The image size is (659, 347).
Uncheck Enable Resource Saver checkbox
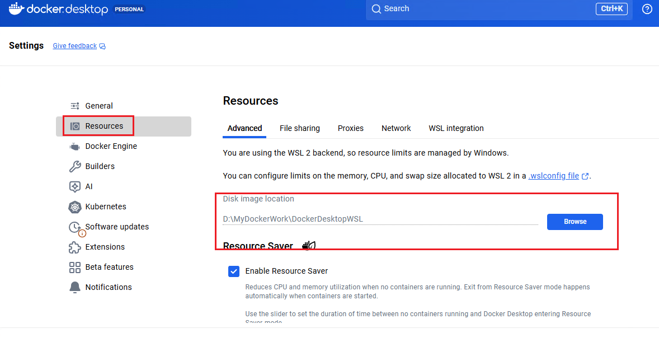click(x=234, y=271)
